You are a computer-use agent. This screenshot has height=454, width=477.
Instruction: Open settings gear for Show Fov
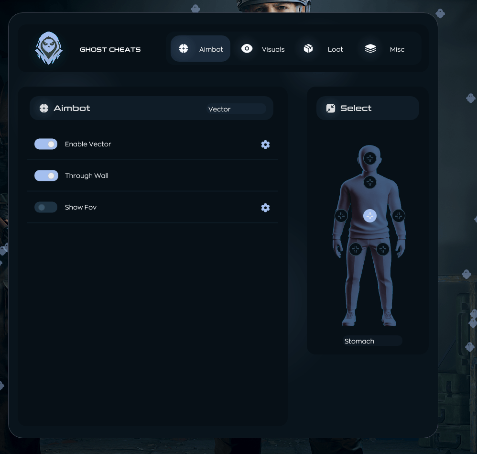[x=265, y=208]
